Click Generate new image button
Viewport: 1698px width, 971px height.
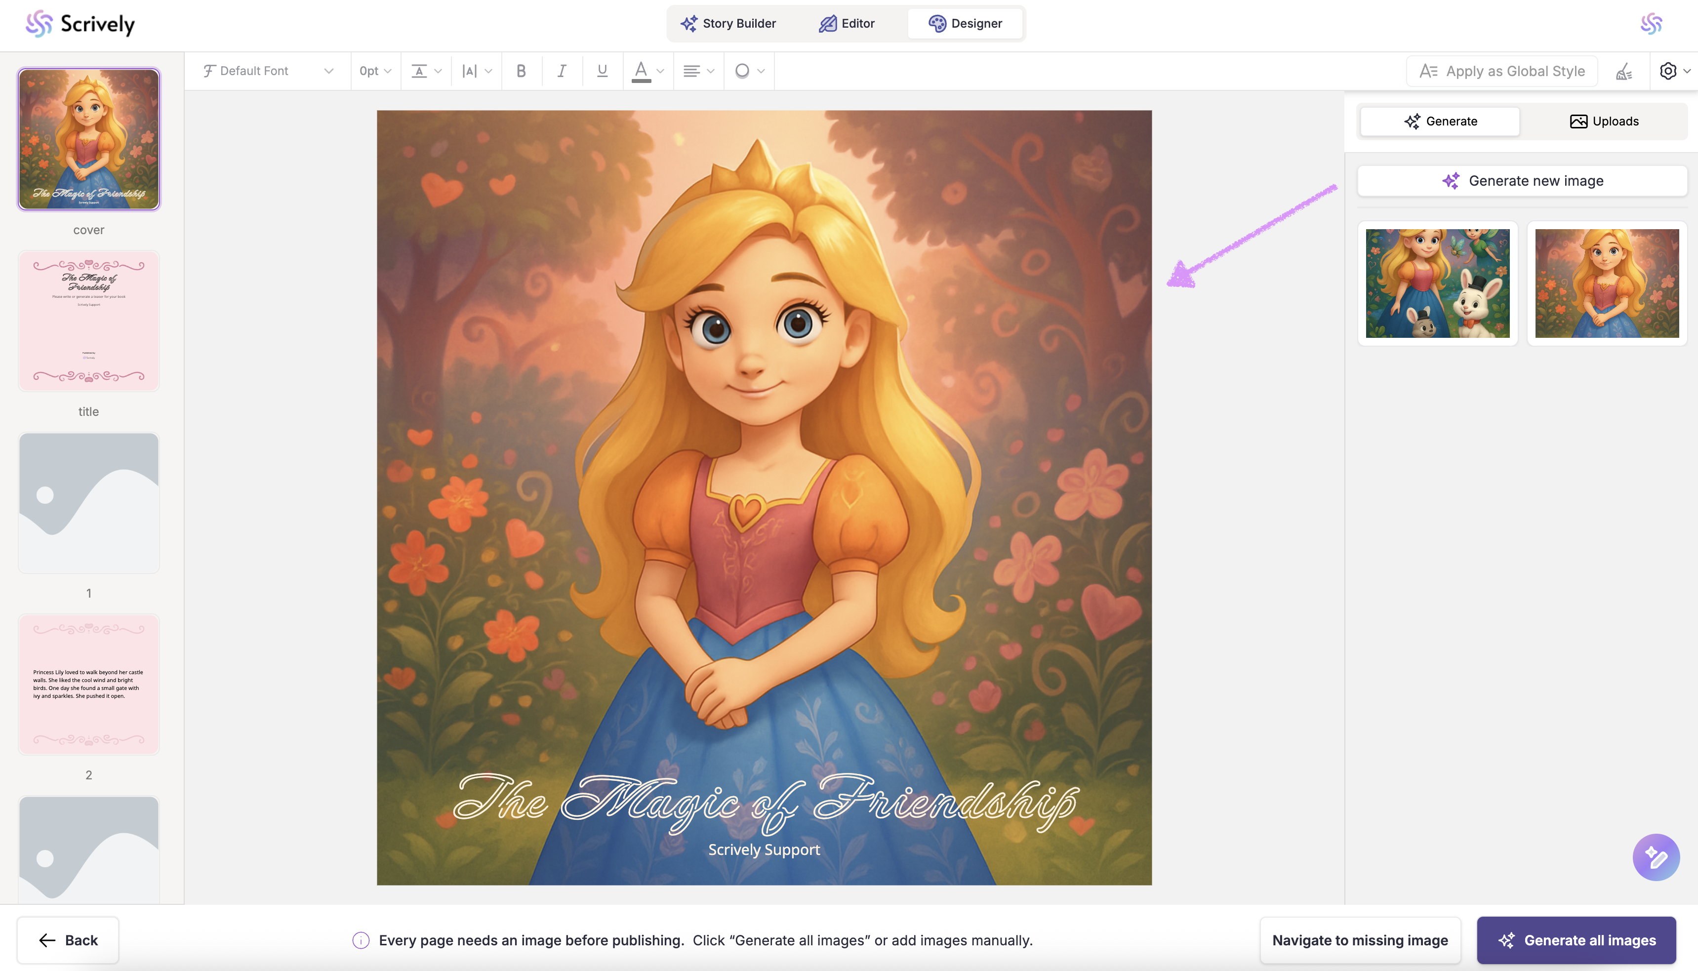coord(1522,181)
